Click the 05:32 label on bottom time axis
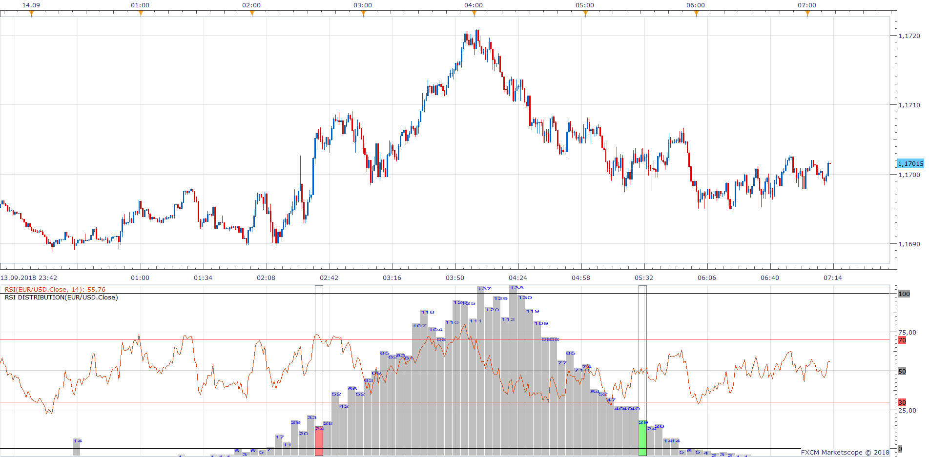This screenshot has width=929, height=457. [644, 278]
